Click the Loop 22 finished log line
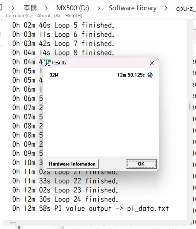This screenshot has width=196, height=229. pos(65,181)
